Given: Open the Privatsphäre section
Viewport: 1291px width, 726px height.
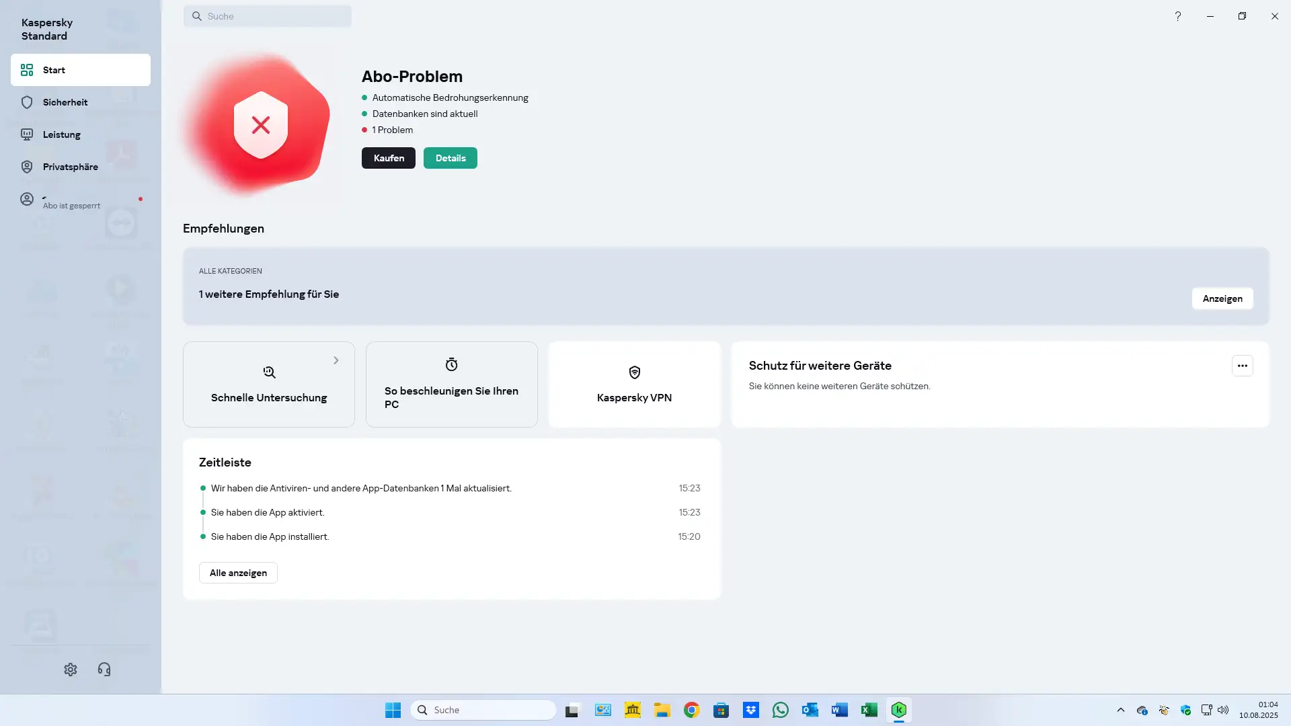Looking at the screenshot, I should pyautogui.click(x=70, y=167).
